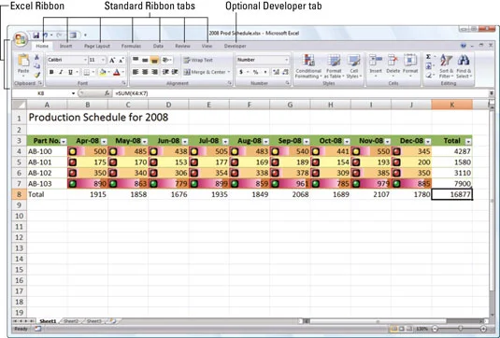Toggle Bold formatting
Screen dimensions: 500x338
51,72
